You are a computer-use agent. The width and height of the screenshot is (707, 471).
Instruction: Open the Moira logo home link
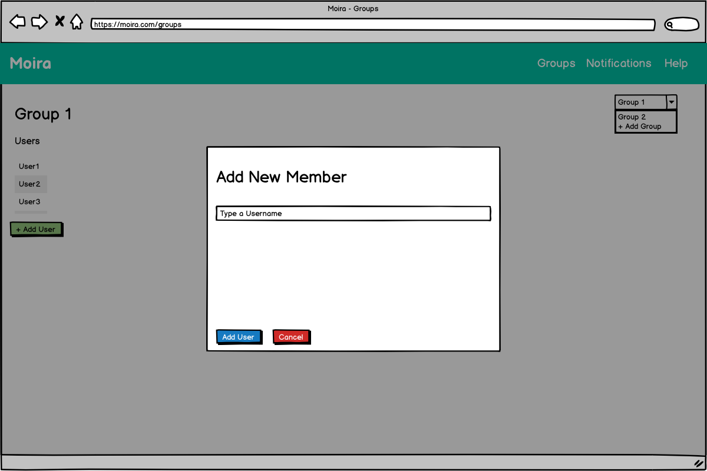coord(31,63)
